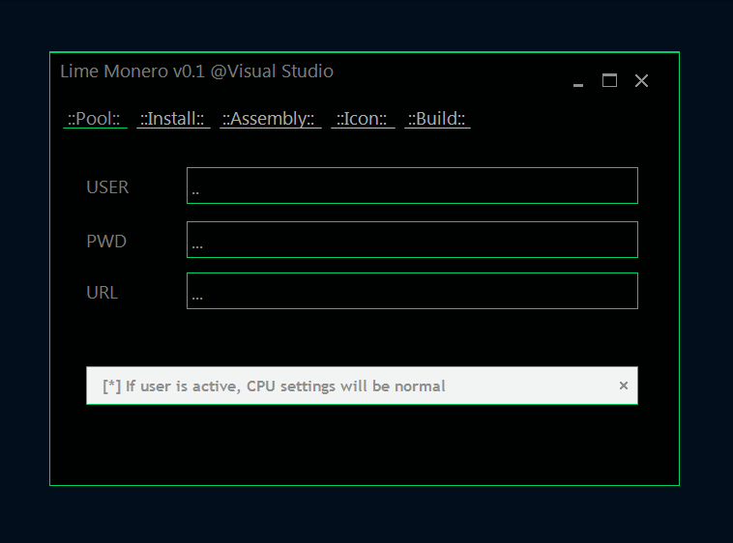This screenshot has height=543, width=733.
Task: Maximize the Lime Monero window
Action: point(609,81)
